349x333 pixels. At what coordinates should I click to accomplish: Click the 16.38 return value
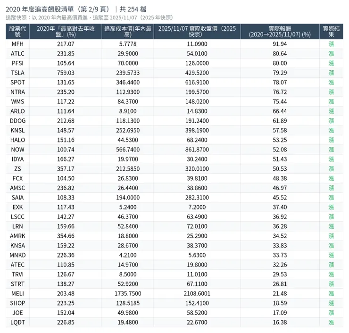click(x=280, y=322)
